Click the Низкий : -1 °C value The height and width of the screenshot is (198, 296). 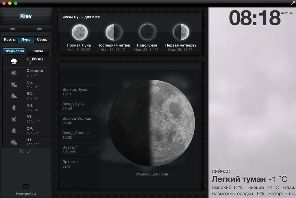coord(263,187)
